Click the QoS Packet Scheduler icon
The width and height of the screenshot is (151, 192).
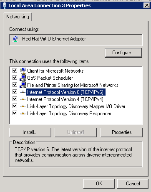pos(23,78)
